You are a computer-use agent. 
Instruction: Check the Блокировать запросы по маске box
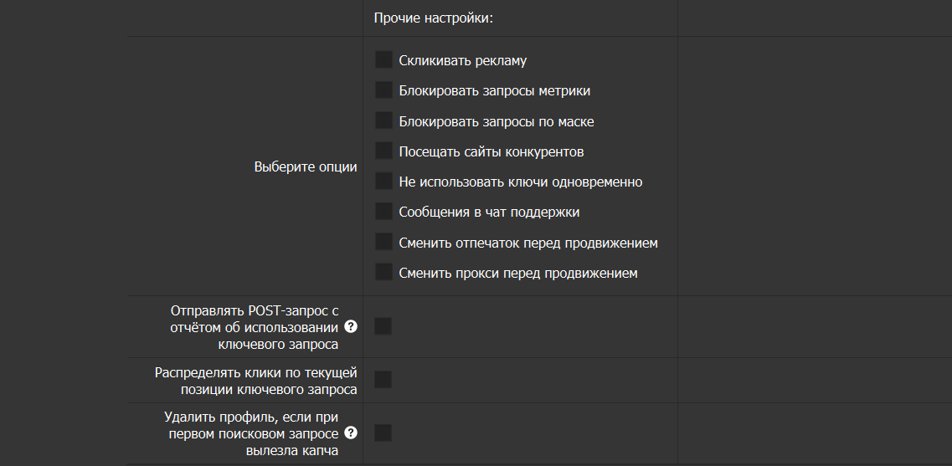[x=383, y=120]
